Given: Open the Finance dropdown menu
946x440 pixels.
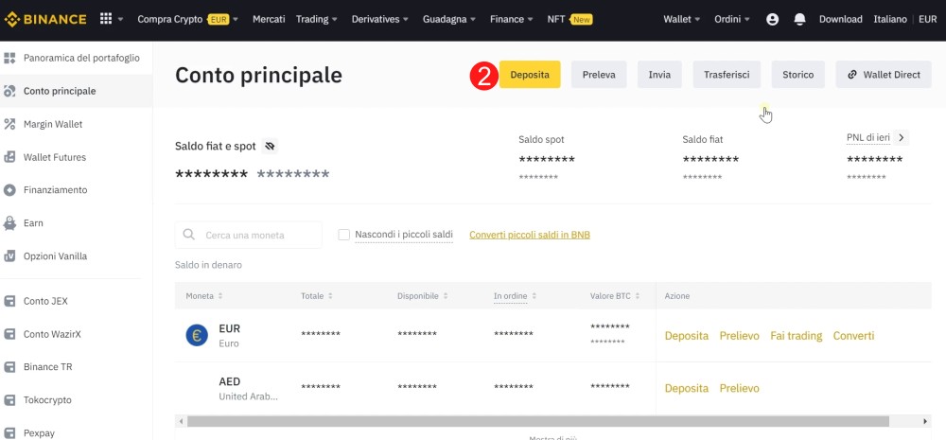Looking at the screenshot, I should (512, 19).
